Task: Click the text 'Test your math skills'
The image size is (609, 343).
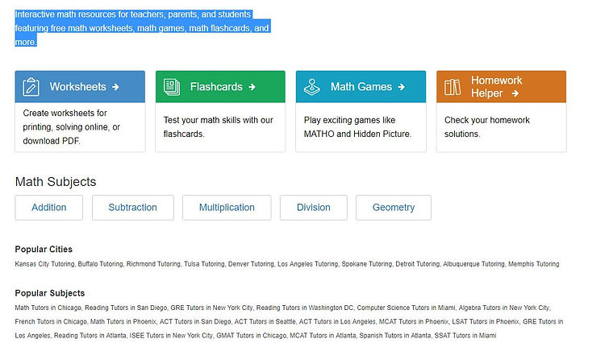Action: tap(219, 127)
